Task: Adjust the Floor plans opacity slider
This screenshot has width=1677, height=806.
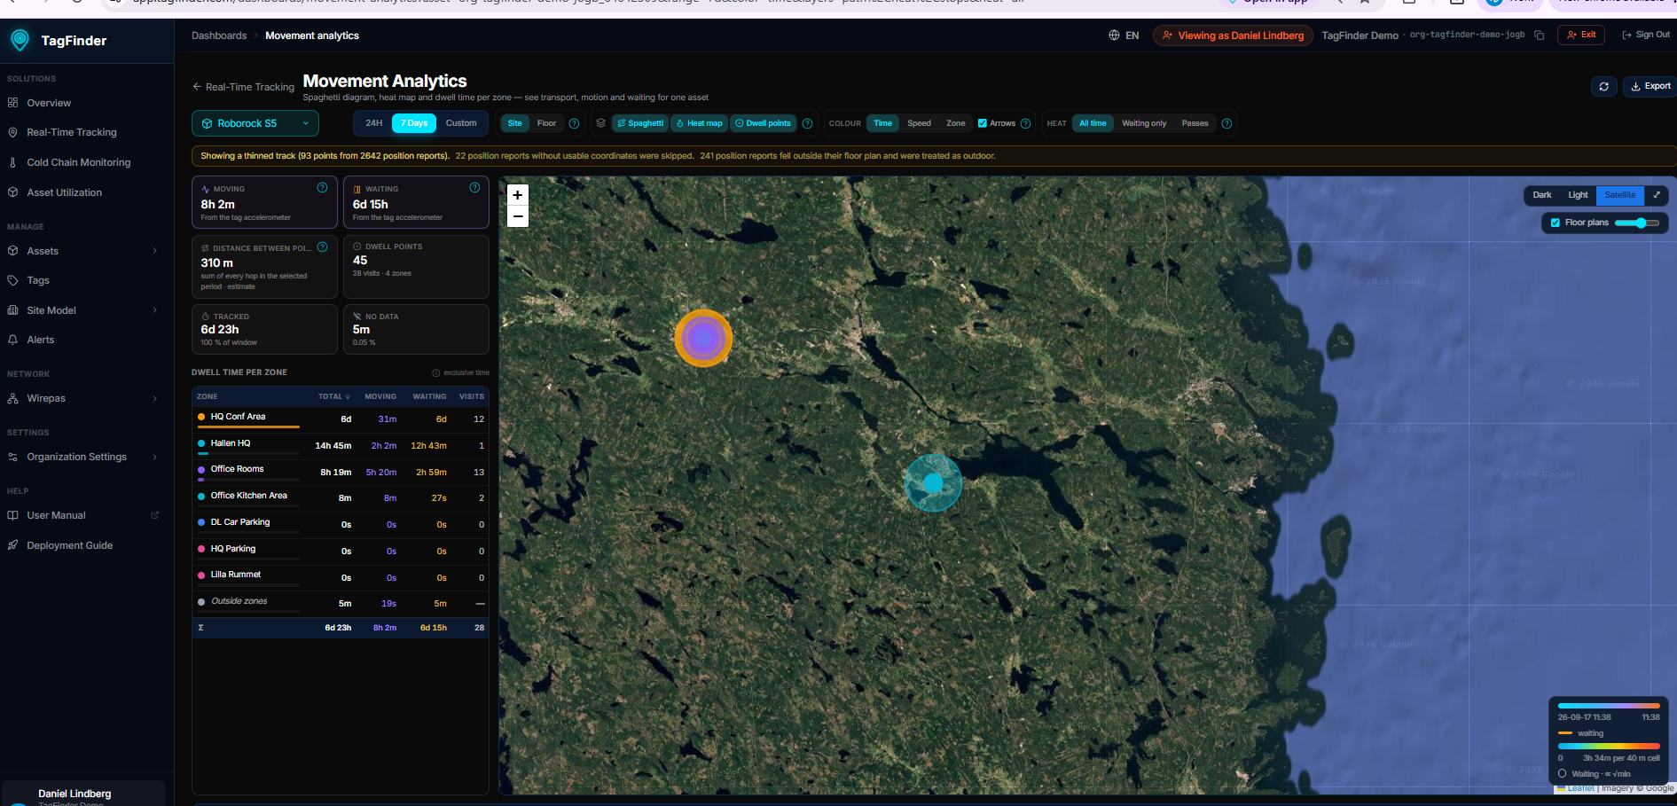Action: tap(1636, 223)
